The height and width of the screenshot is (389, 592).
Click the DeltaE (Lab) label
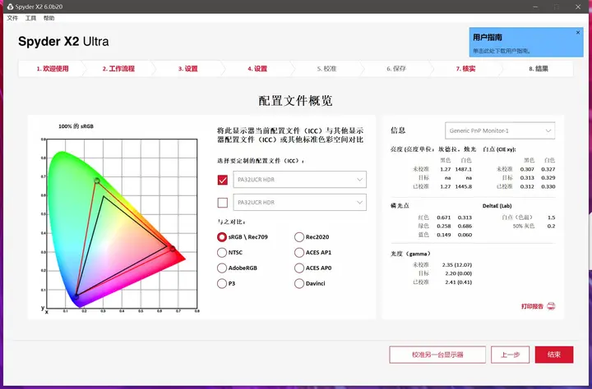[x=497, y=206]
